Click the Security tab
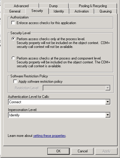 37,11
